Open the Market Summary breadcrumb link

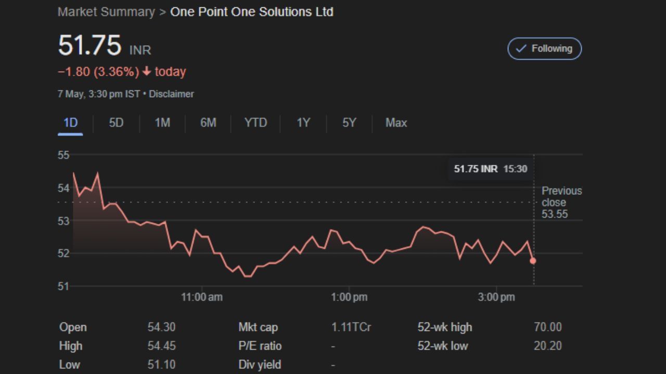pyautogui.click(x=106, y=11)
